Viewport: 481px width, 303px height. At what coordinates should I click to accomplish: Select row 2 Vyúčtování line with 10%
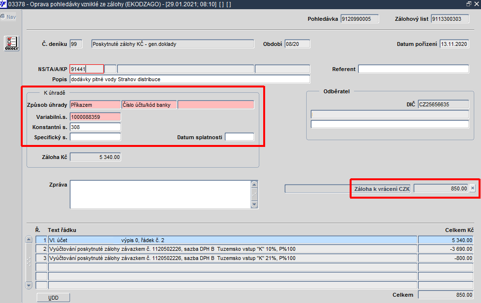pos(232,249)
